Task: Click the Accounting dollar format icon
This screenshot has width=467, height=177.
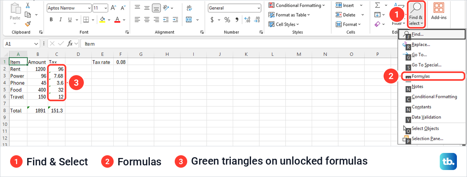Action: [212, 20]
